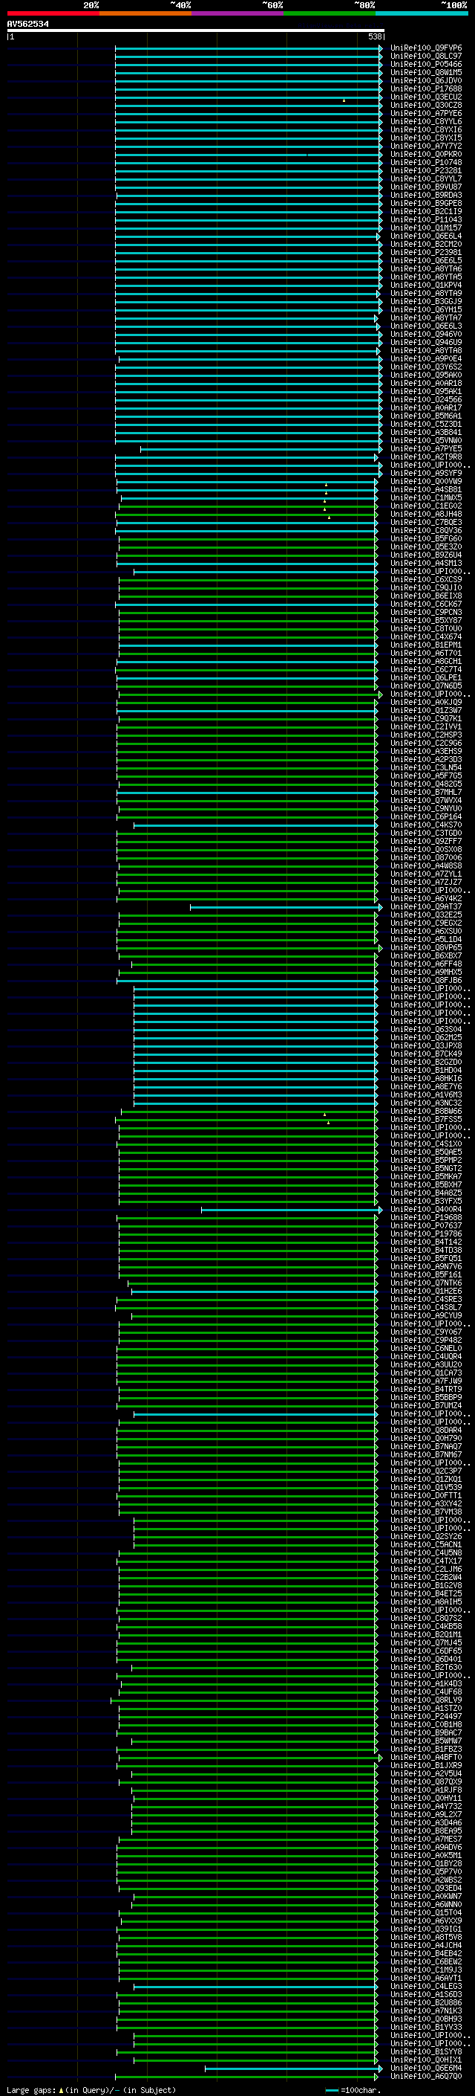Screen dimensions: 475x2096
Task: Select the UniRef100_A4SB81 label
Action: click(425, 489)
